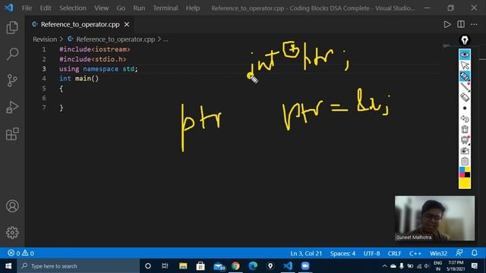Take a screenshot with camera icon
Screen dimensions: 486x273
[x=464, y=151]
